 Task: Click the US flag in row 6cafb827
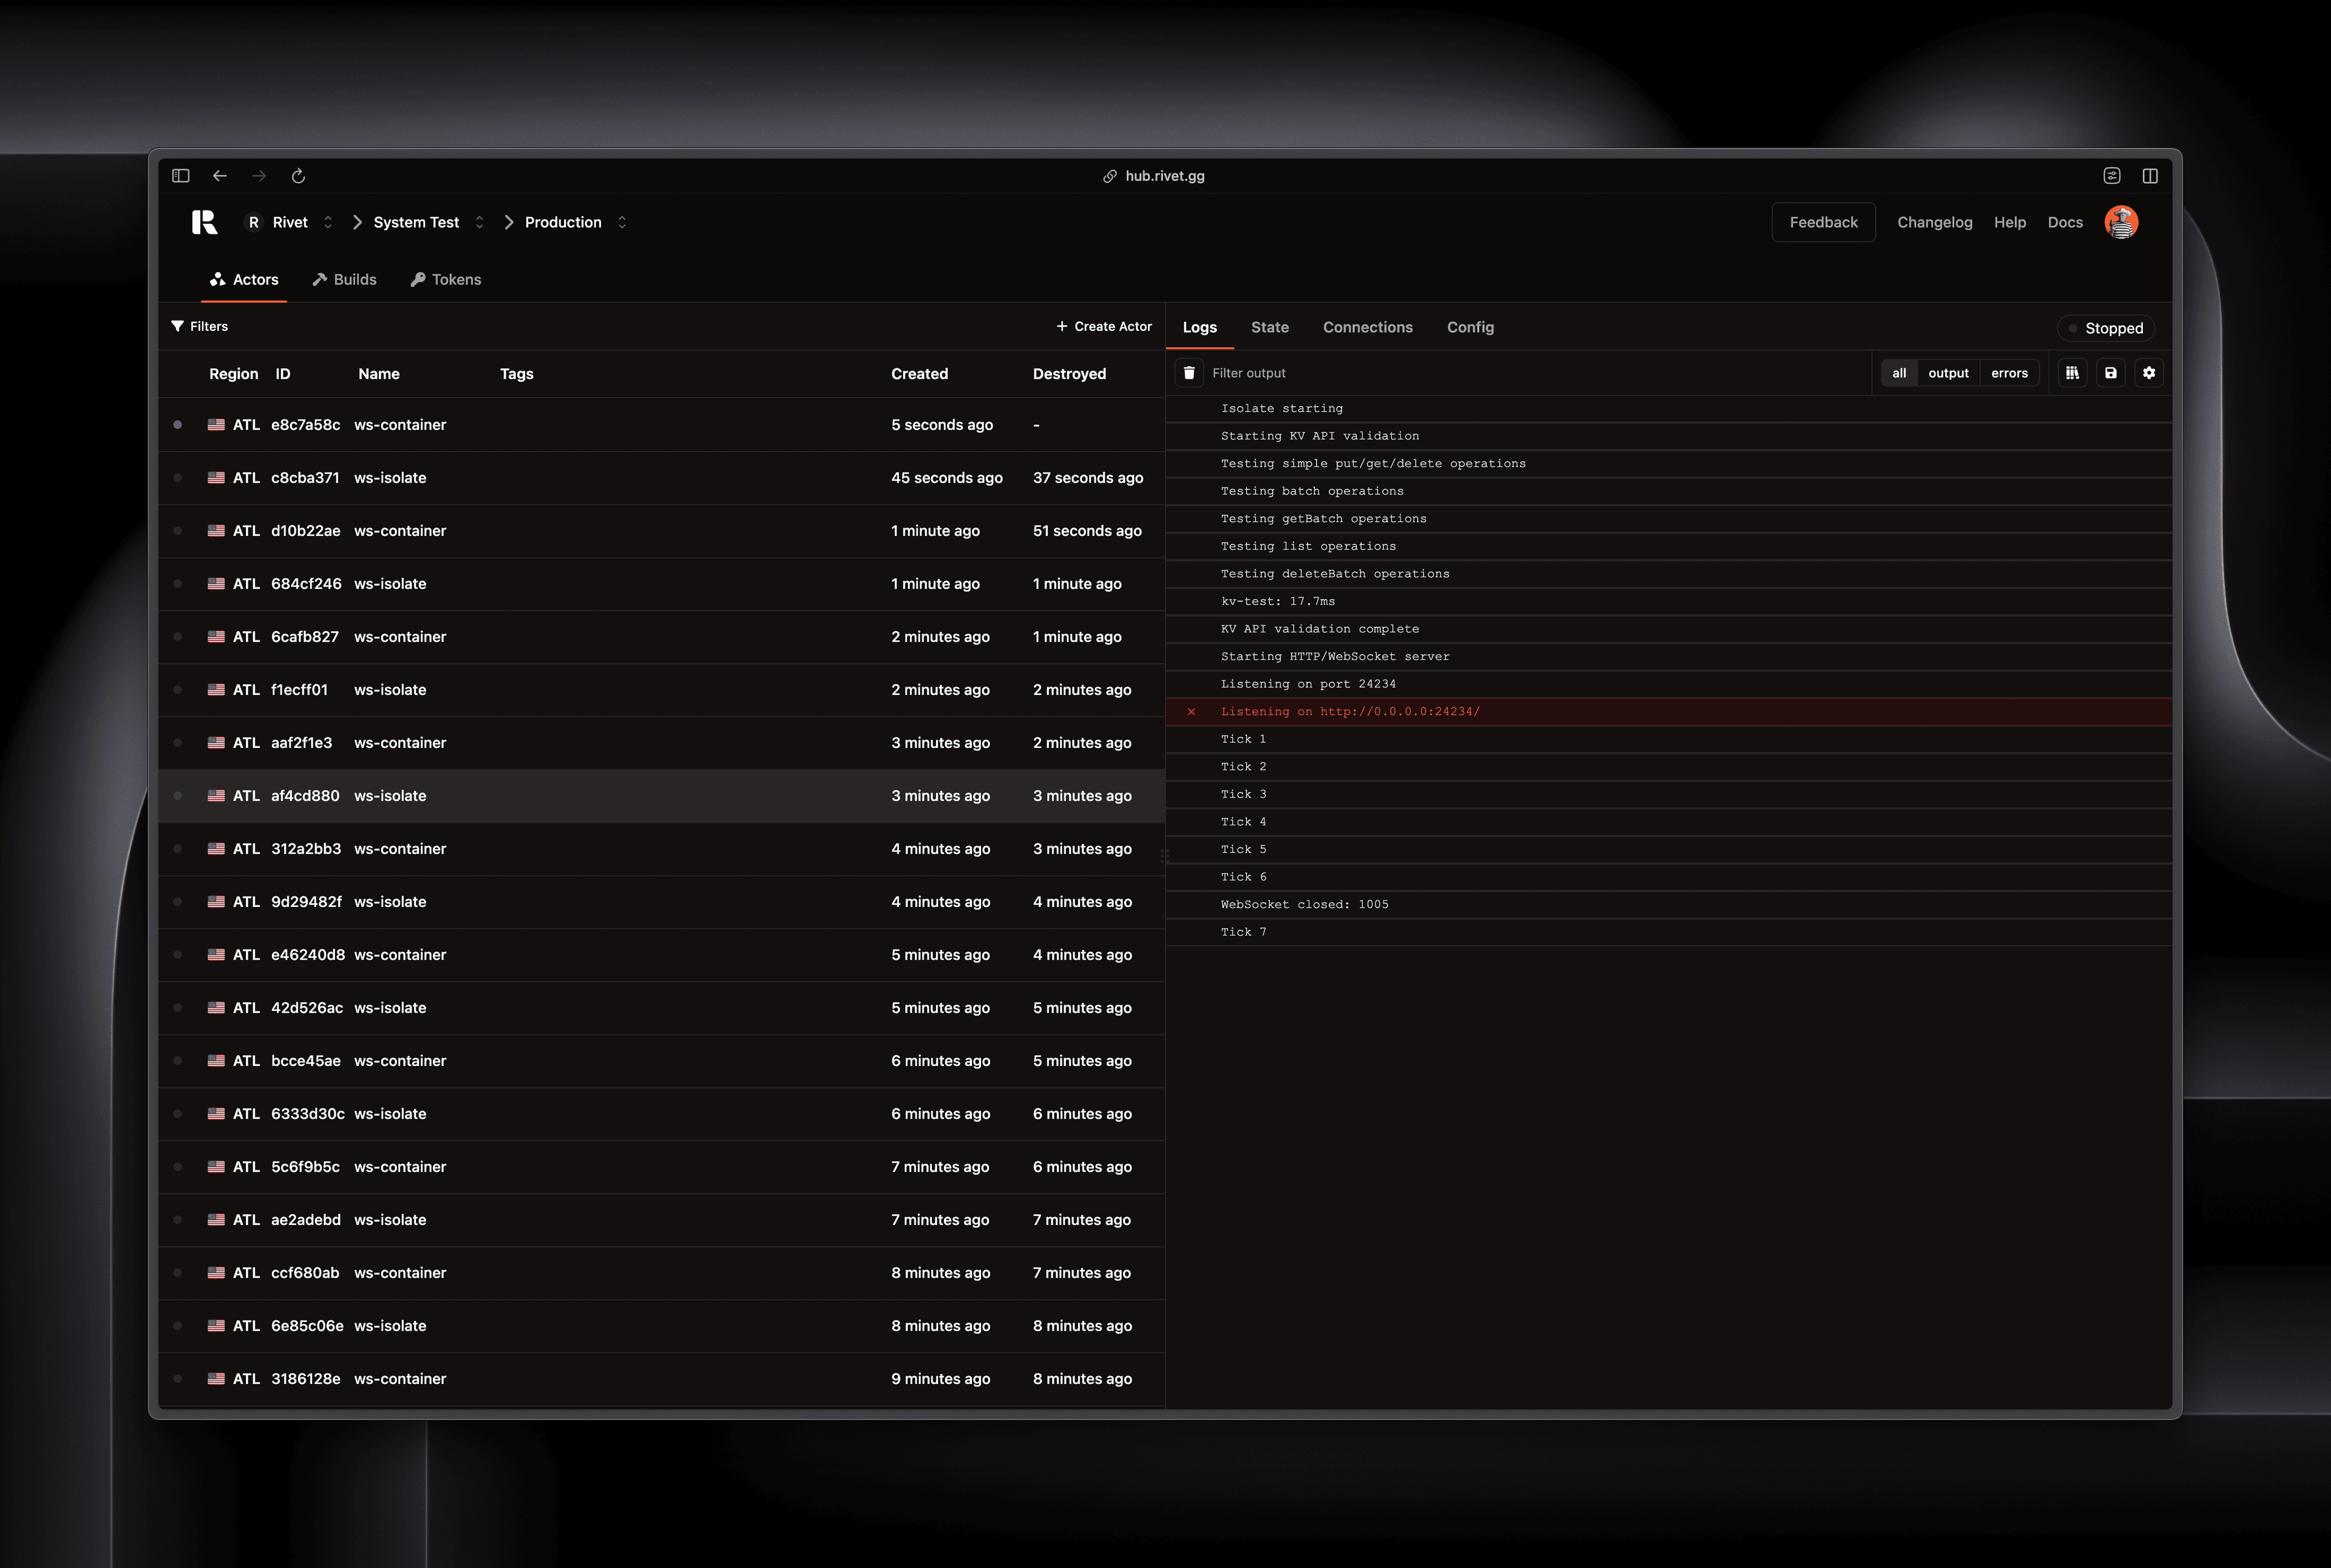tap(216, 637)
